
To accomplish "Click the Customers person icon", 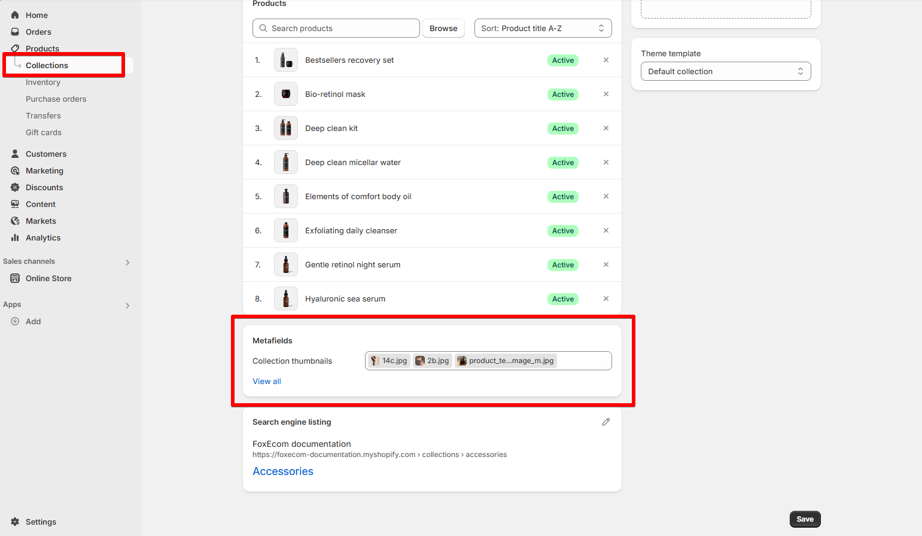I will tap(15, 154).
